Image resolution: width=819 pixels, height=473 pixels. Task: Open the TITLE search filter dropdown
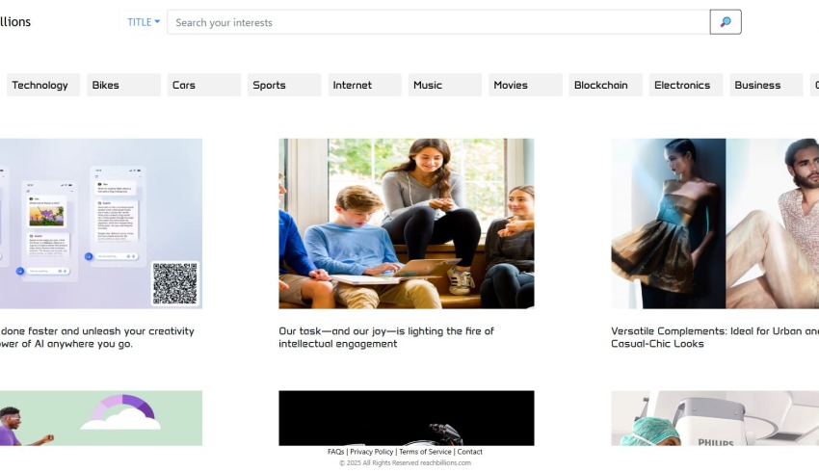pyautogui.click(x=144, y=22)
